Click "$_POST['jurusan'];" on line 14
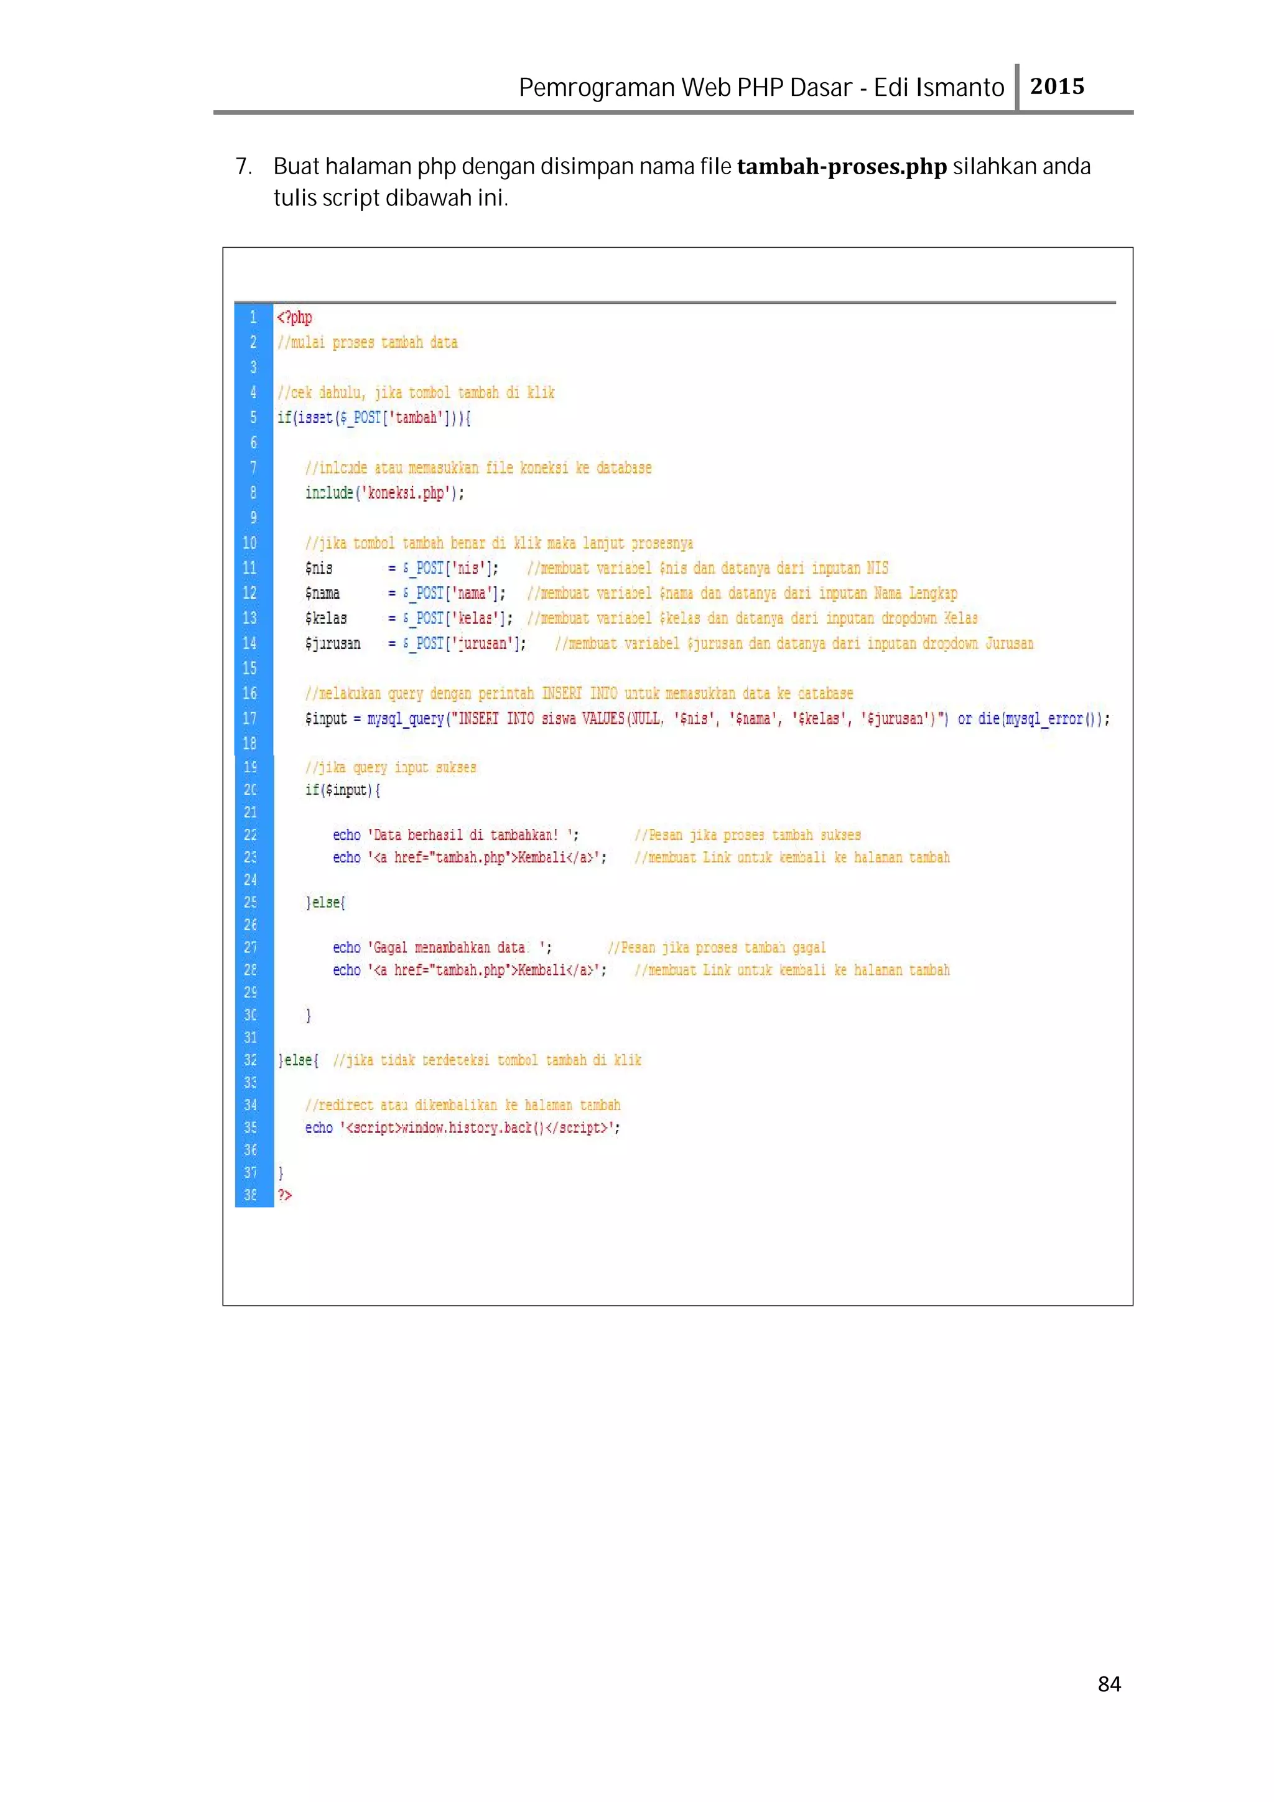 pos(465,643)
